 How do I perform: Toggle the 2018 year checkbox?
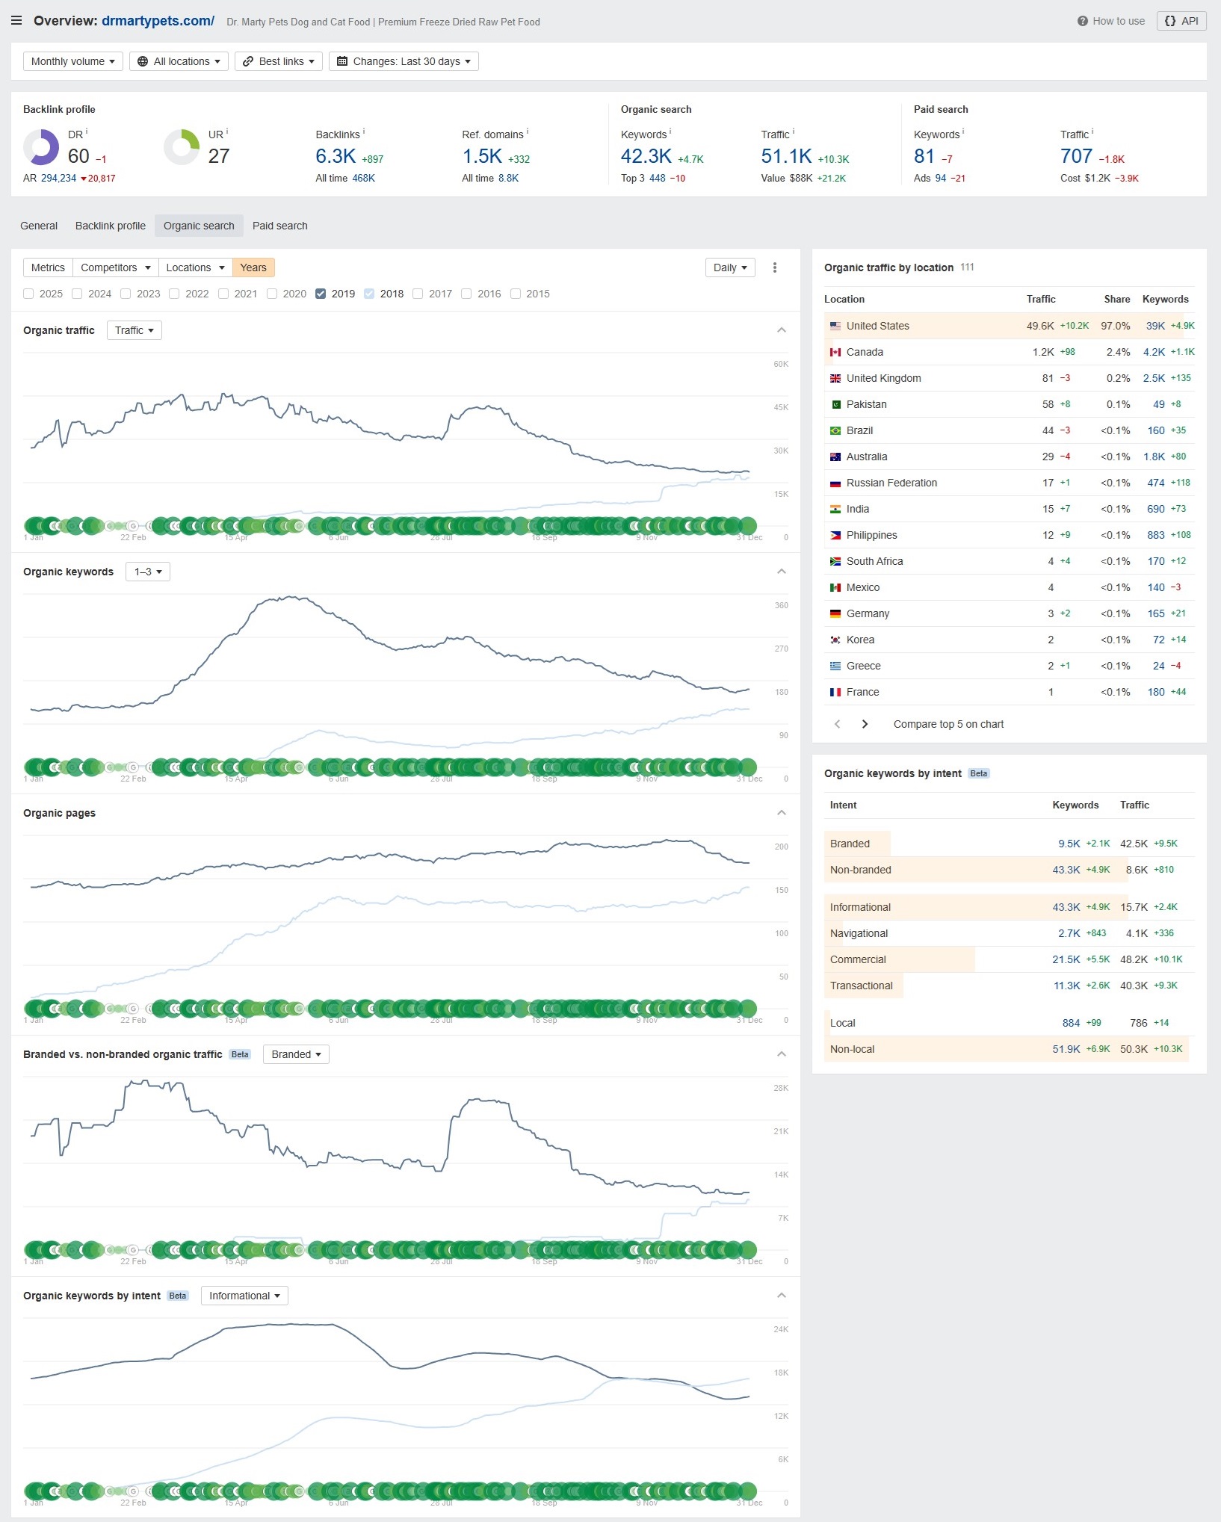pyautogui.click(x=369, y=294)
